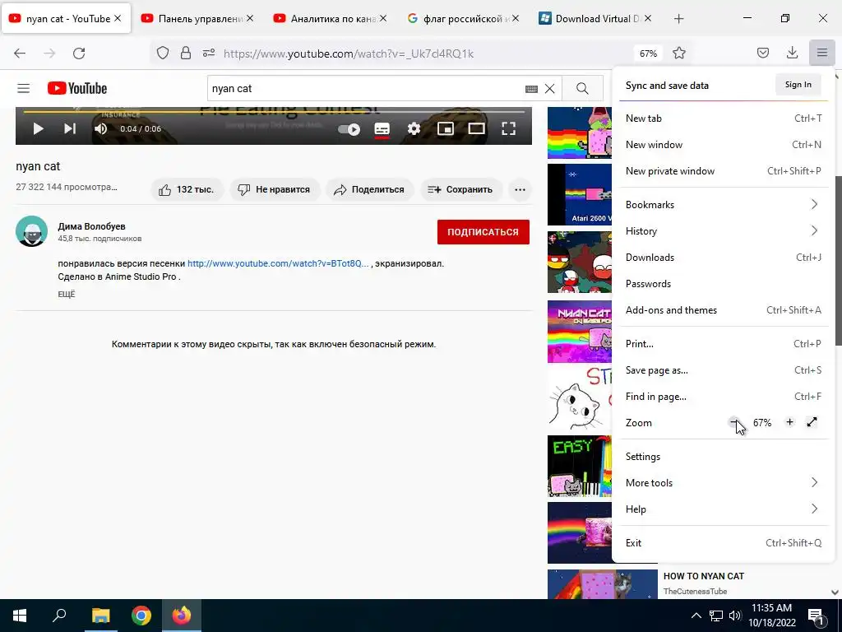The image size is (842, 632).
Task: Open HOW TO NYAN CAT video thumbnail
Action: coord(603,585)
